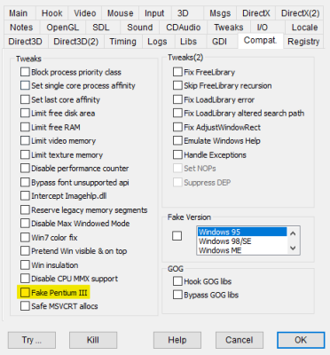Toggle Bypass GOG libs checkbox
The width and height of the screenshot is (330, 355).
pos(177,295)
